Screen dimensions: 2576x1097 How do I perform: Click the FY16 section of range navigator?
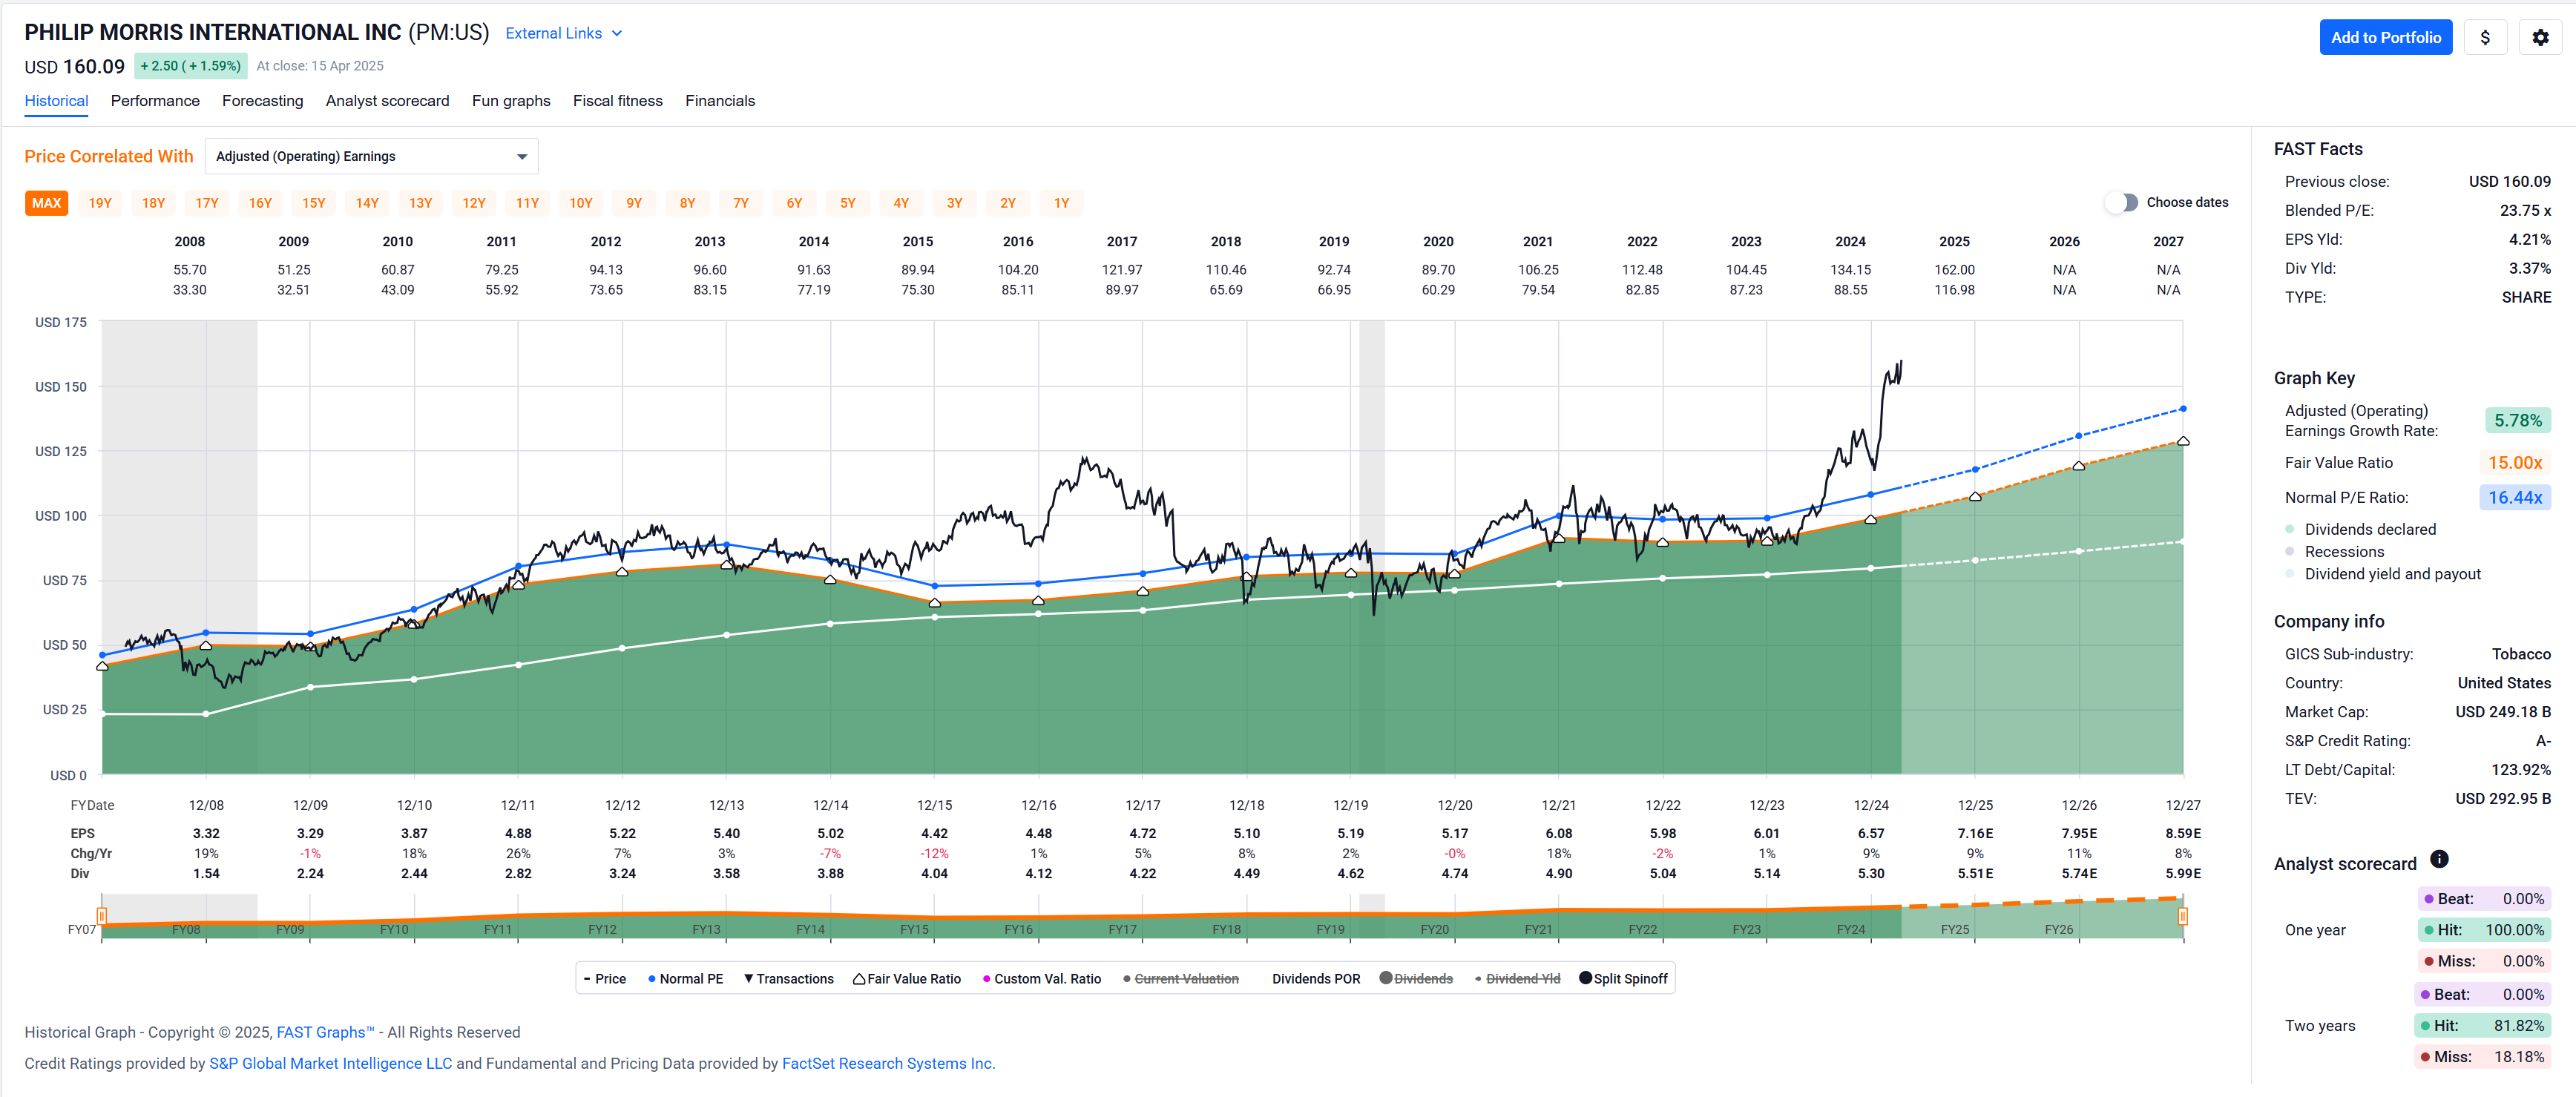[x=1018, y=929]
